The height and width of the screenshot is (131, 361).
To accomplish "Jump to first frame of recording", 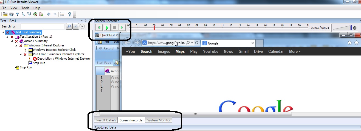I will tap(100, 27).
